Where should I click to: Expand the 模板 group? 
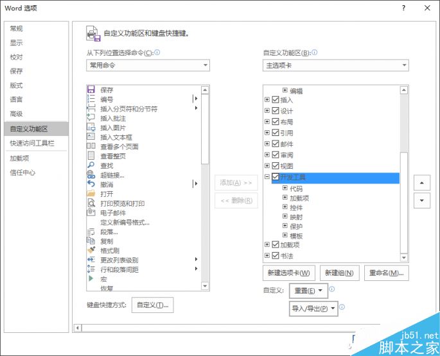(285, 235)
